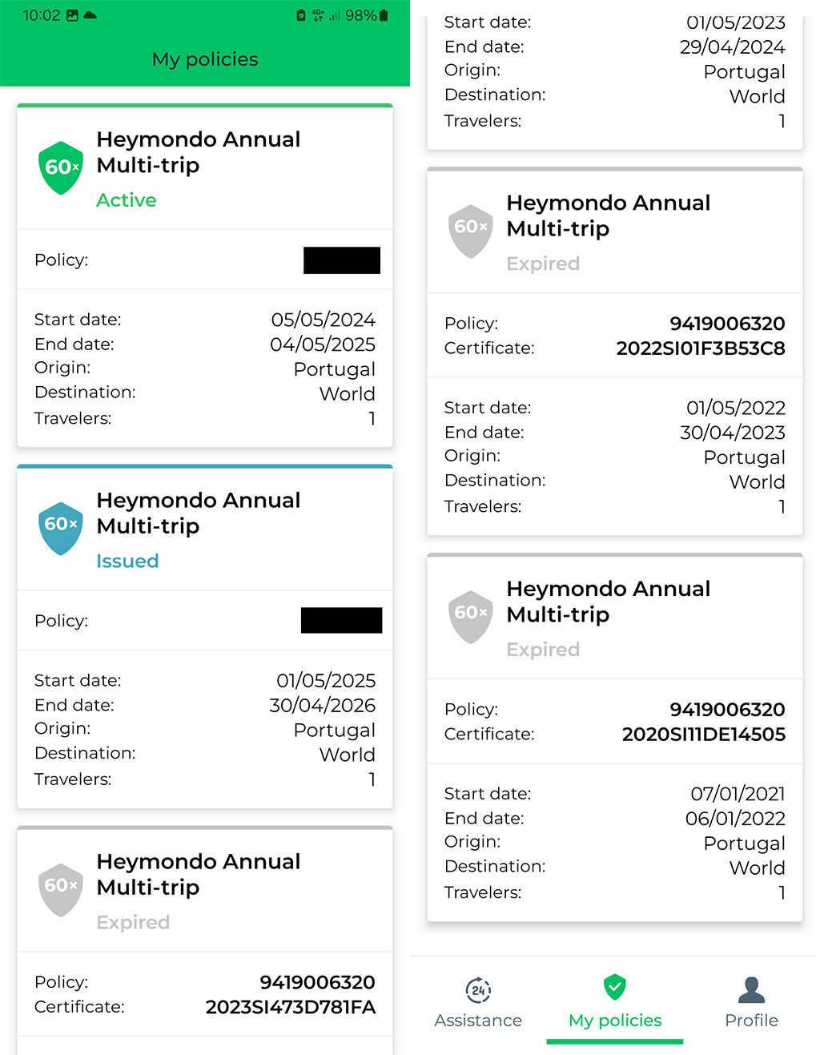Tap the My policies shield checkmark icon

pyautogui.click(x=615, y=987)
